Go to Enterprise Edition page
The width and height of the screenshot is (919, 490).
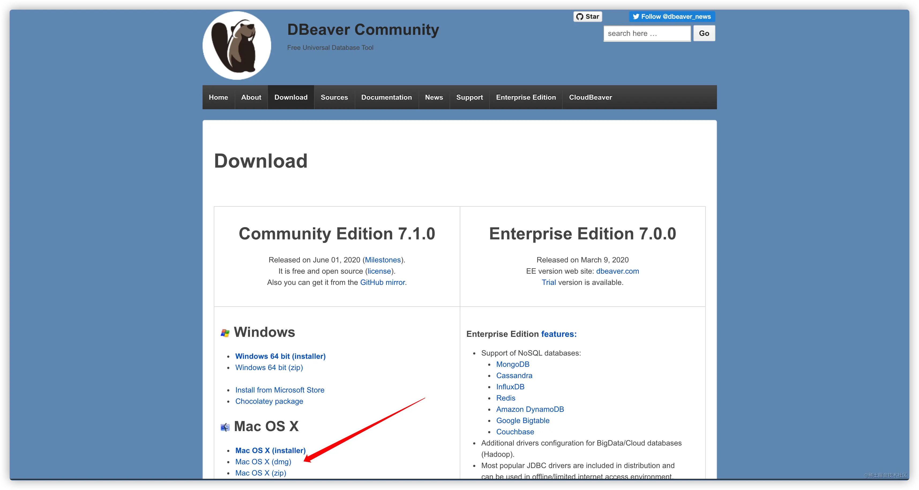[x=526, y=97]
